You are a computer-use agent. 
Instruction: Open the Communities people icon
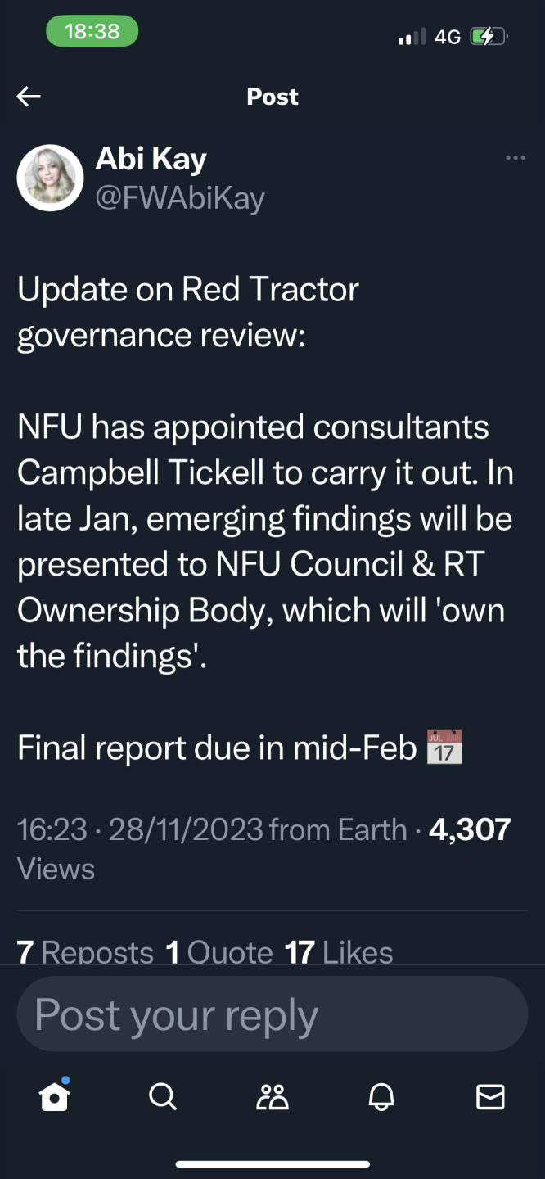click(272, 1096)
